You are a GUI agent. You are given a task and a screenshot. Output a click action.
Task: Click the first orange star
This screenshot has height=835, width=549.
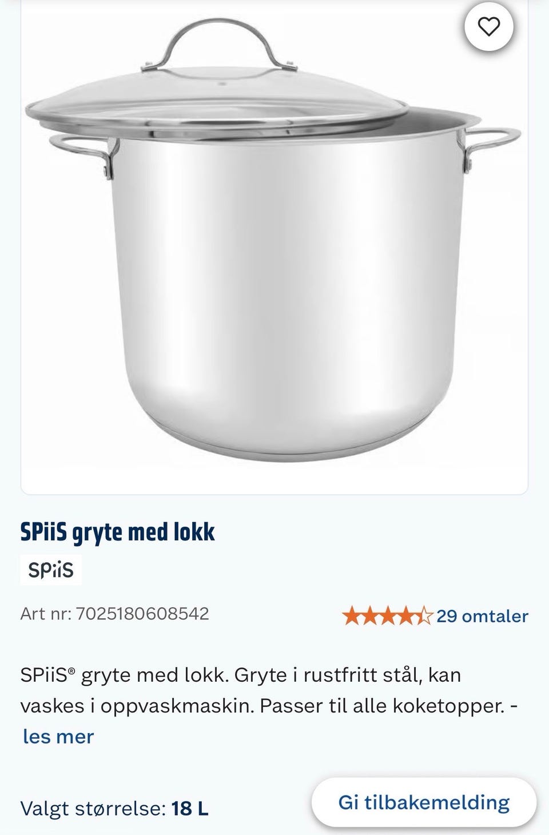[x=351, y=616]
